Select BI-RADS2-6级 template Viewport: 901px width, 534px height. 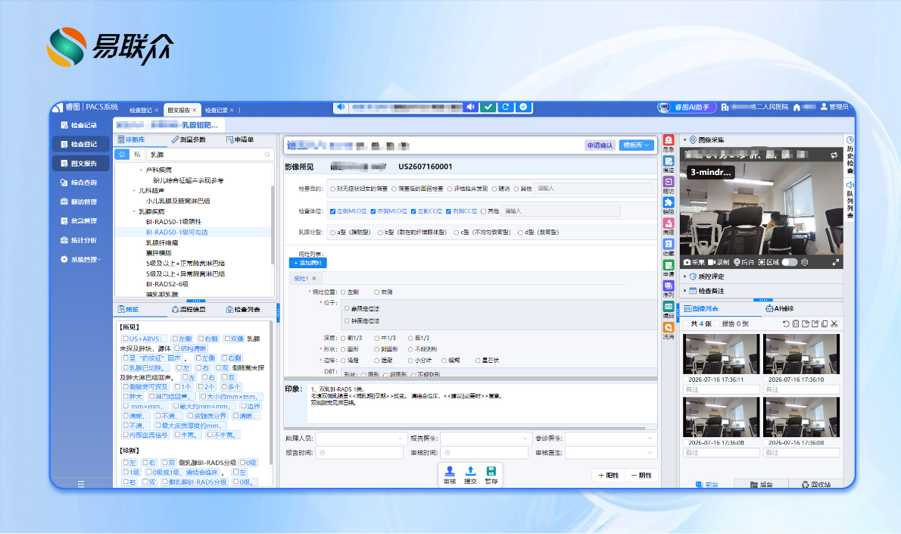[167, 284]
